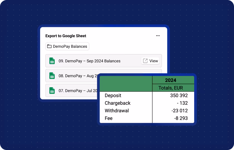Select the Deposit row label
This screenshot has width=234, height=150.
coord(113,95)
